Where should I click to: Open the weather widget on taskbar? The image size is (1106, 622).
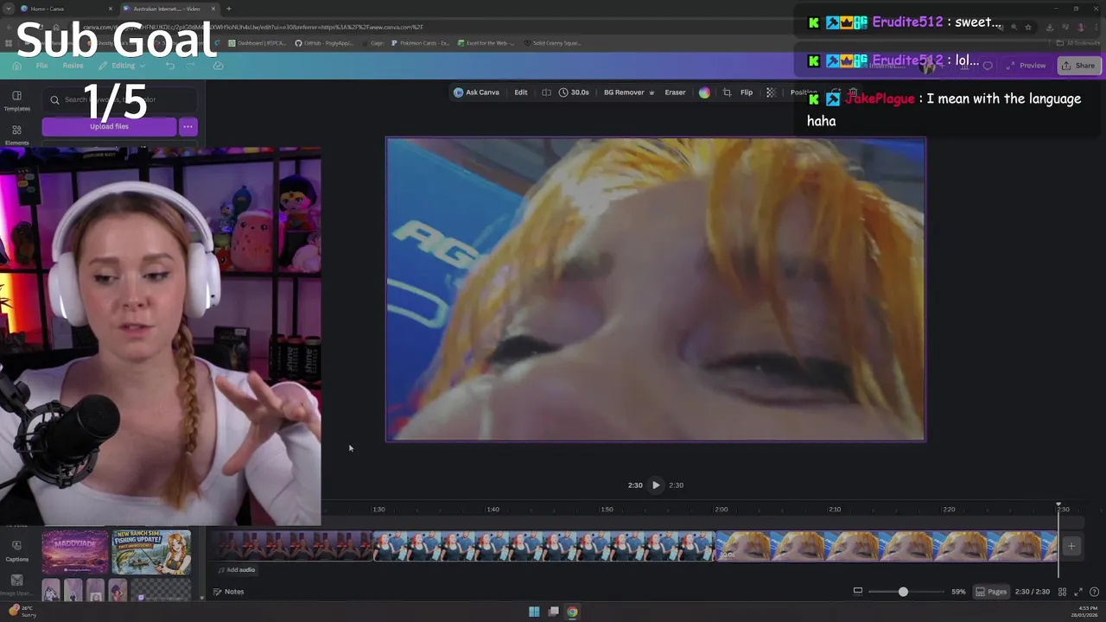point(22,612)
